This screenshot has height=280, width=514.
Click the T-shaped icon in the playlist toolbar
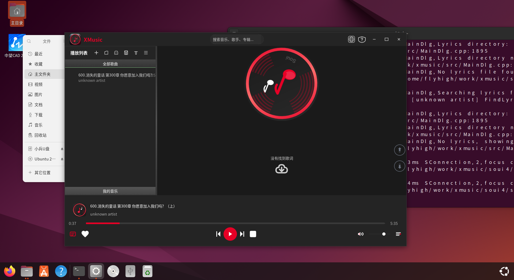coord(136,53)
